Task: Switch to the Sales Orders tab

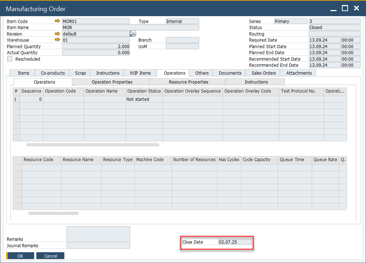Action: pos(264,73)
